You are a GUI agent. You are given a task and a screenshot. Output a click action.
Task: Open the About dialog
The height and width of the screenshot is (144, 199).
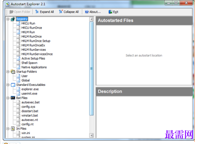pyautogui.click(x=93, y=12)
